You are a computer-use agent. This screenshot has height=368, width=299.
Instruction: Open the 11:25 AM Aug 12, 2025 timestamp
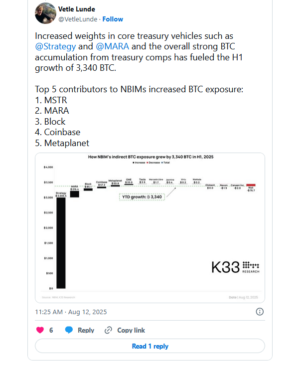pyautogui.click(x=71, y=312)
